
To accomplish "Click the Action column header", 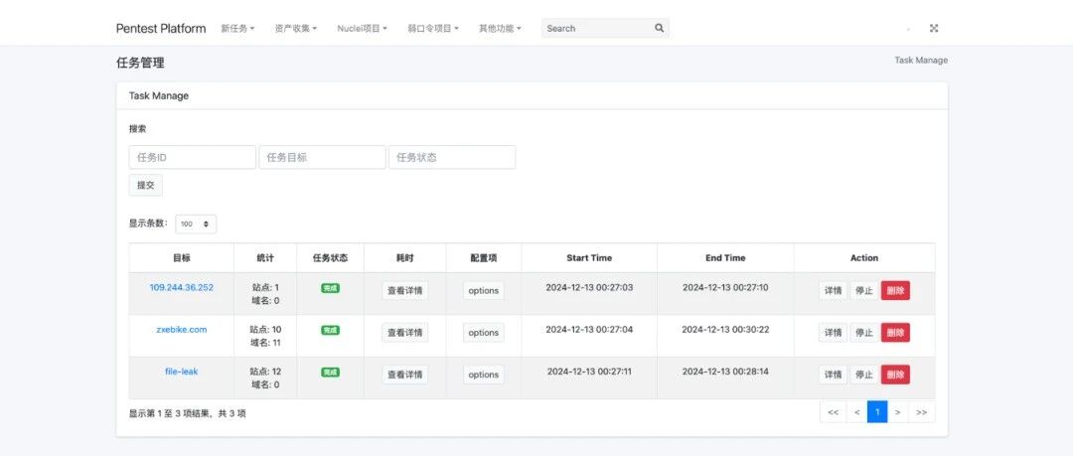I will 864,258.
